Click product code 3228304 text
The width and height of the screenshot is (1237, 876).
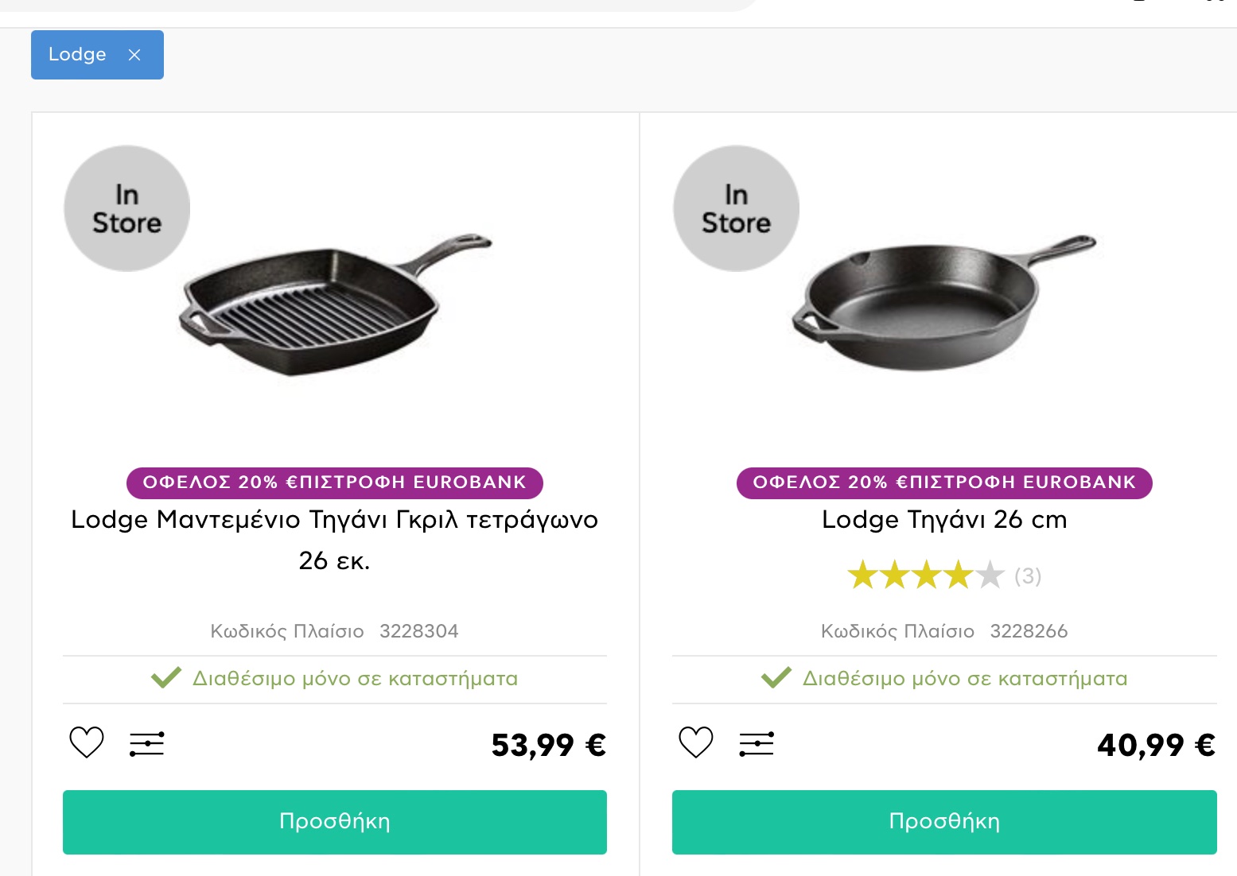pyautogui.click(x=419, y=631)
